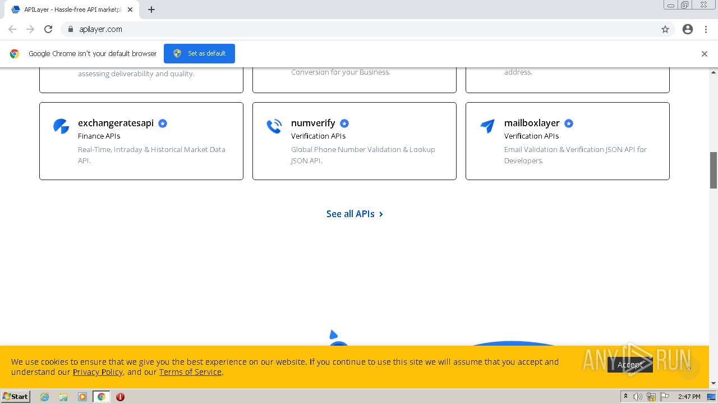Click verified badge next to numverify
The image size is (718, 404).
344,123
